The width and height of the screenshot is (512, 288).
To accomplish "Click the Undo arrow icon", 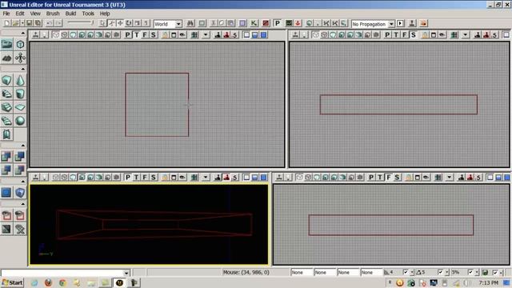I will [x=50, y=23].
